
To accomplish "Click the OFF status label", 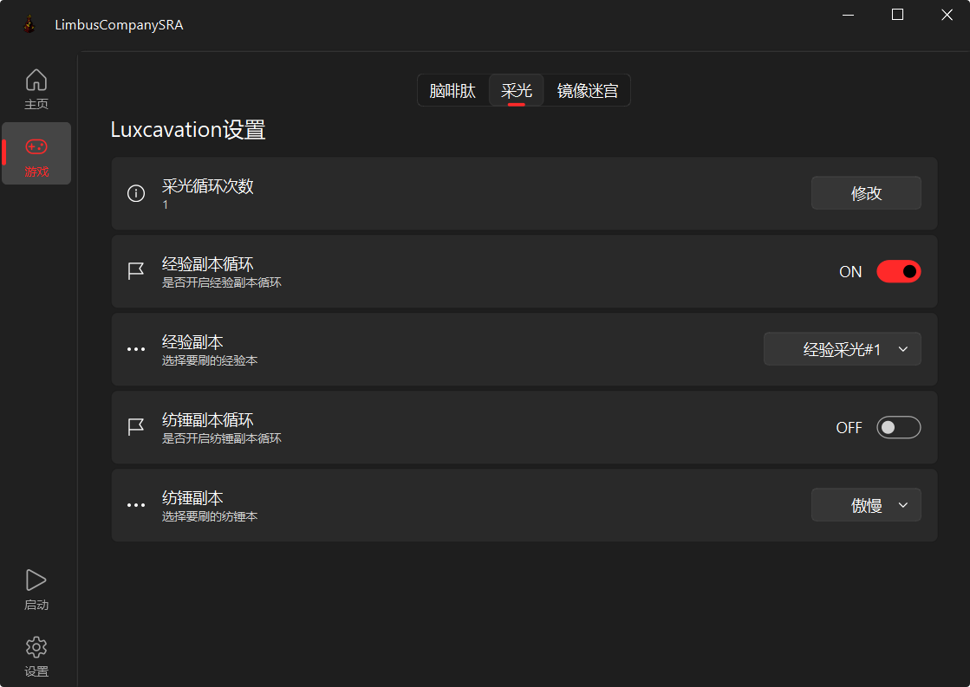I will 849,428.
